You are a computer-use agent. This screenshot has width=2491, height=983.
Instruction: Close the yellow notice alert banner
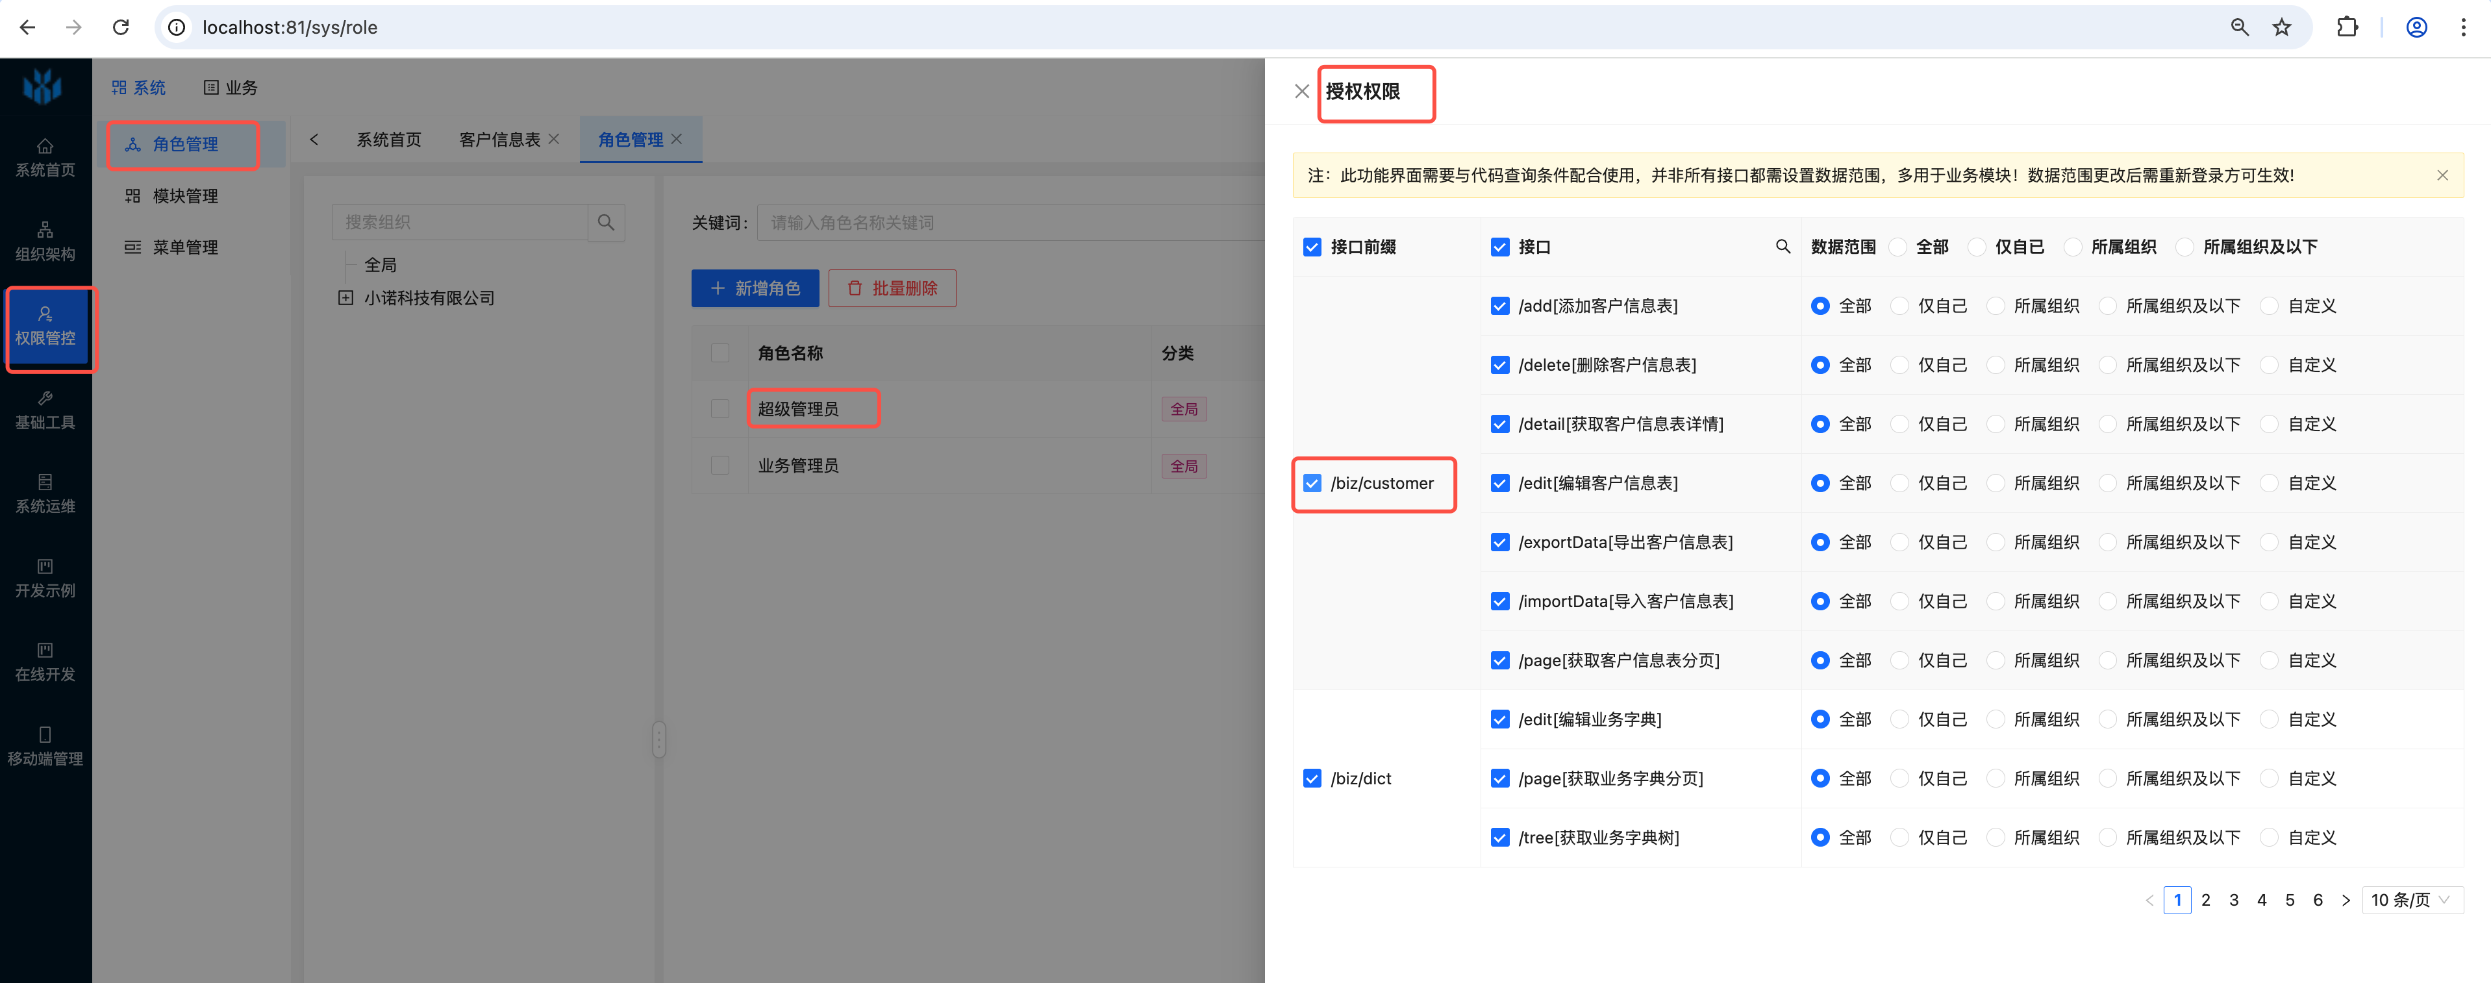(x=2442, y=175)
